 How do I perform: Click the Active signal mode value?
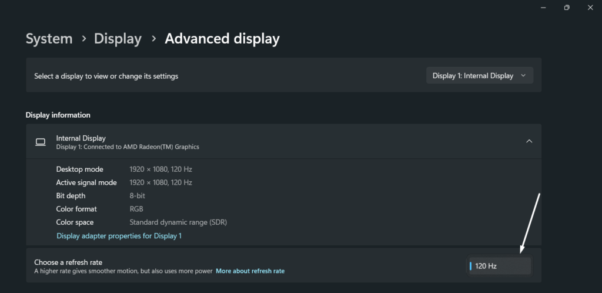[160, 182]
